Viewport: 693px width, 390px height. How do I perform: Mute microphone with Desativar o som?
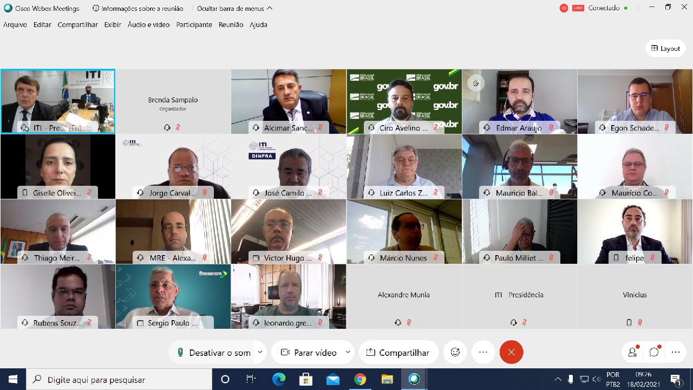(213, 352)
